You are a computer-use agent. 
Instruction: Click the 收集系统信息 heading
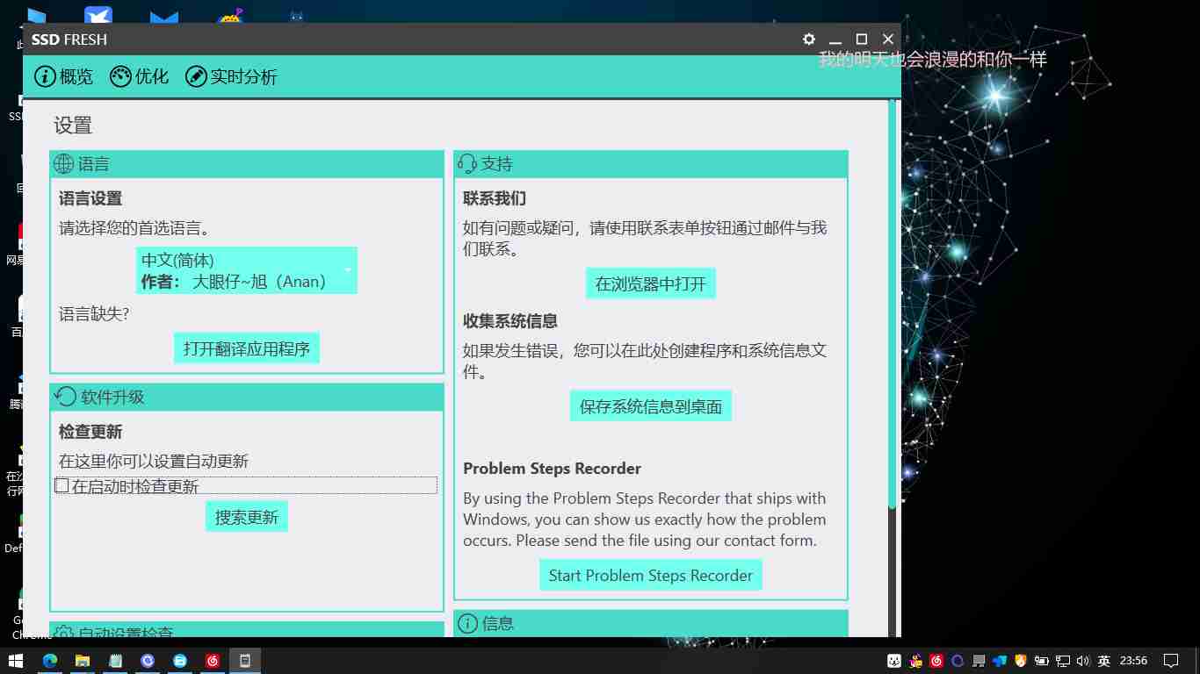coord(510,321)
